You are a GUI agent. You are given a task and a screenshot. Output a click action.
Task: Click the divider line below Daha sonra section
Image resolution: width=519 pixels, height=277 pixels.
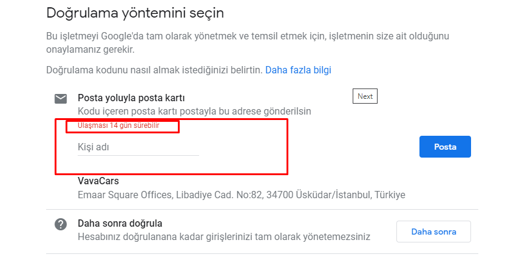coord(262,254)
